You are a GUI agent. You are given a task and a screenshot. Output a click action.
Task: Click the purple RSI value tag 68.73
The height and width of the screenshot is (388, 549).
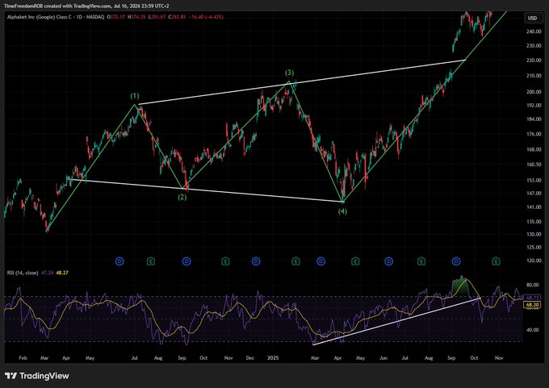tap(532, 298)
